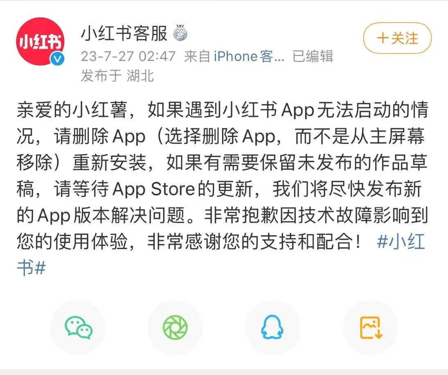This screenshot has width=448, height=375.
Task: Open the iPhone客... source link
Action: pyautogui.click(x=249, y=56)
